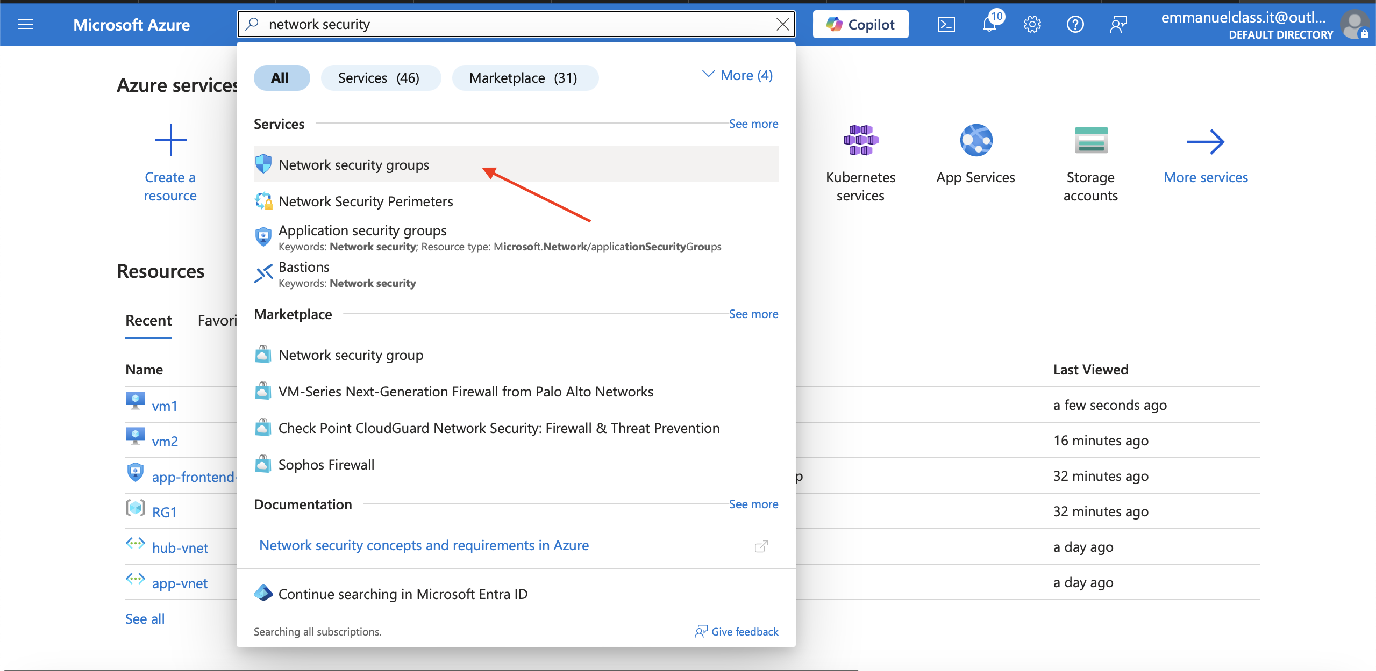This screenshot has width=1376, height=671.
Task: Expand the More (4) filters dropdown
Action: [x=737, y=76]
